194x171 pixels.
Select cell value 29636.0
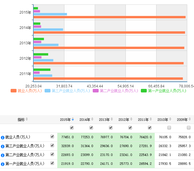coord(107,146)
